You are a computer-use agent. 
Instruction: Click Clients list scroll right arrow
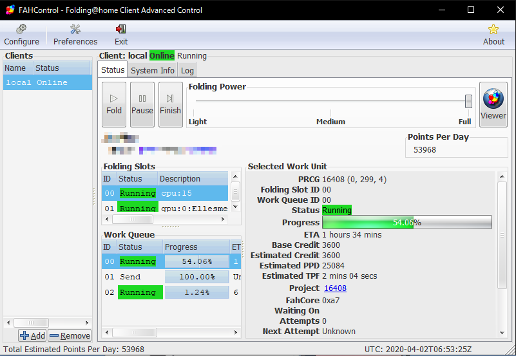[87, 323]
